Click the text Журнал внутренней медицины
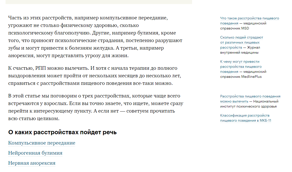The height and width of the screenshot is (172, 292). point(240,50)
